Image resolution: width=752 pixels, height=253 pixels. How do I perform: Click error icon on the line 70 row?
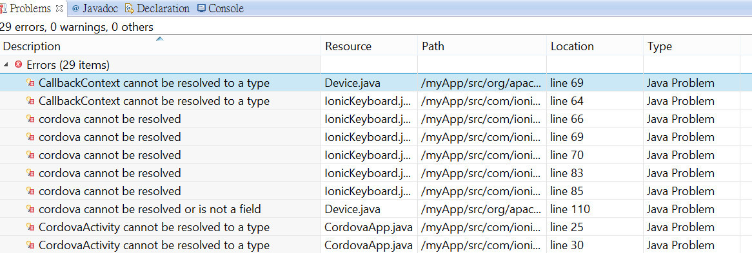tap(30, 155)
